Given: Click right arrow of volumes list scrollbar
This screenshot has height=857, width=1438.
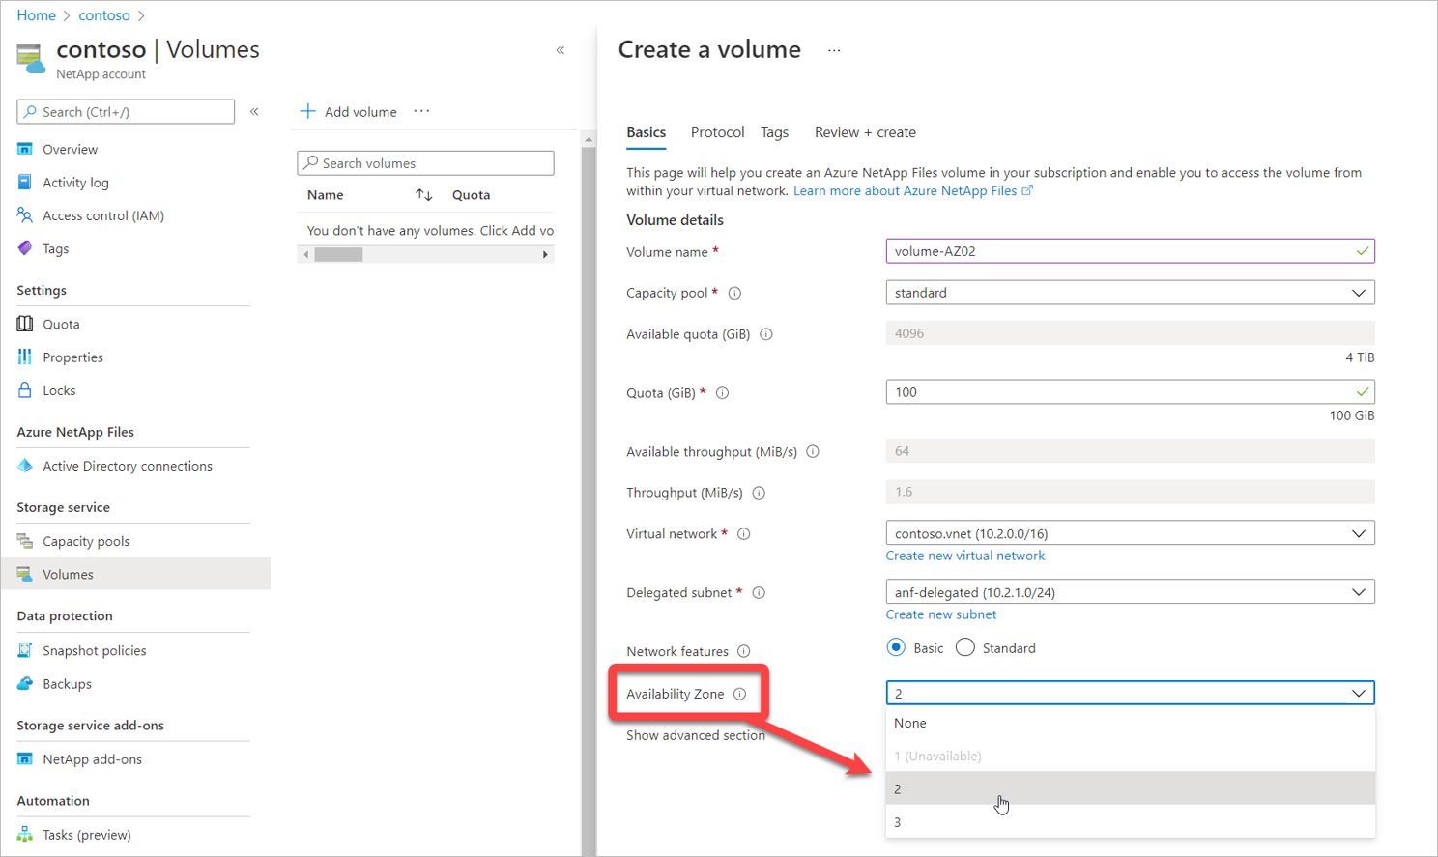Looking at the screenshot, I should (x=546, y=255).
